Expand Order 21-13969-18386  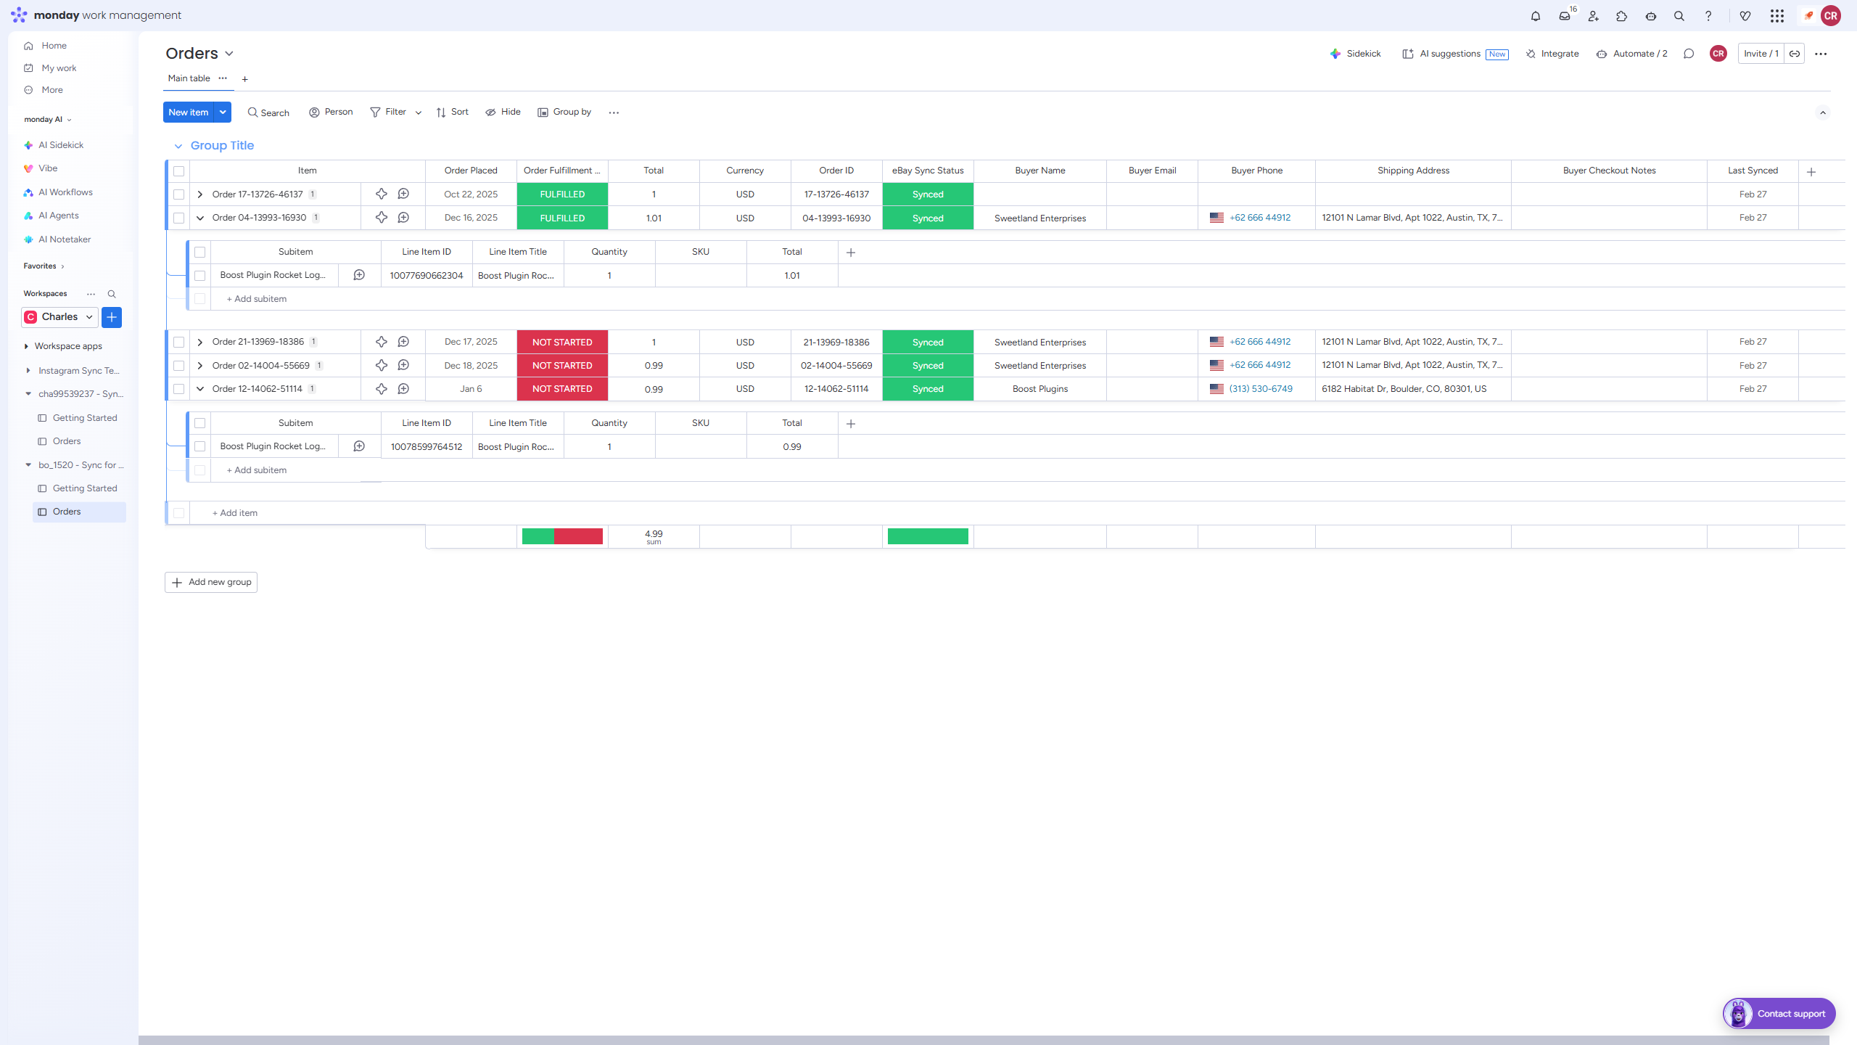200,342
